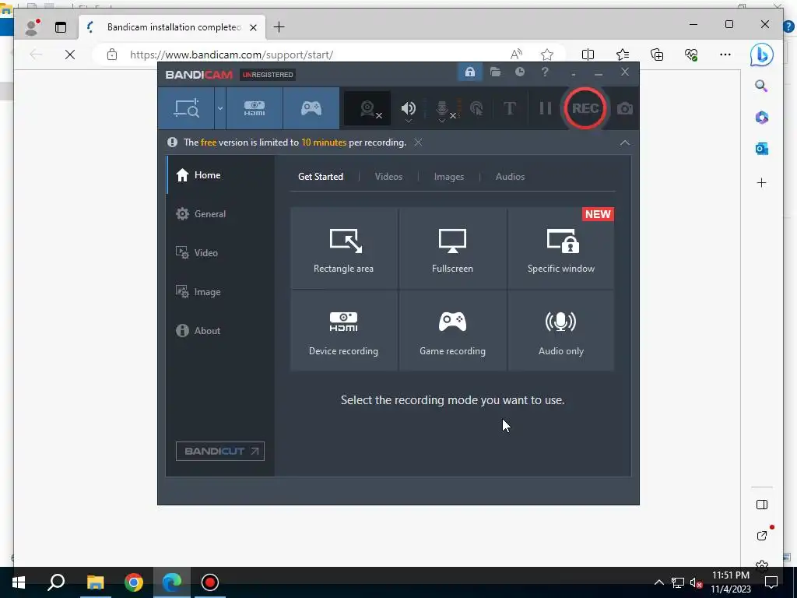Open Bing Copilot sidebar icon
The height and width of the screenshot is (598, 797).
pyautogui.click(x=761, y=55)
